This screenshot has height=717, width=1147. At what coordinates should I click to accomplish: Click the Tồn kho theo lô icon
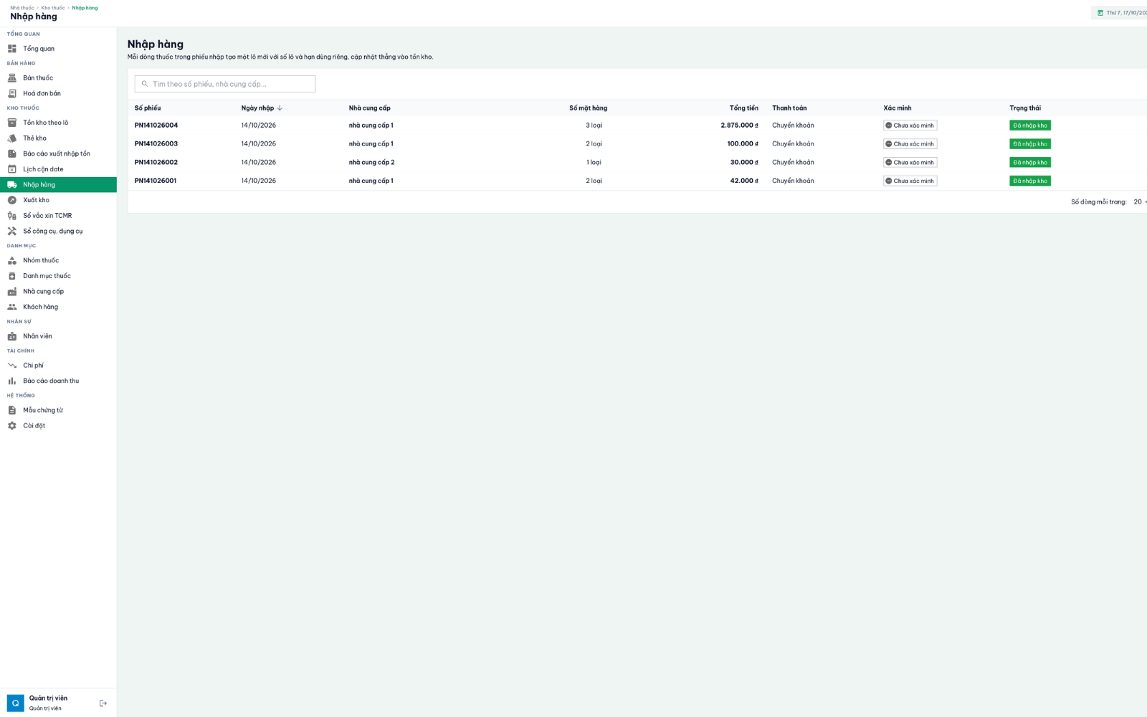tap(12, 123)
